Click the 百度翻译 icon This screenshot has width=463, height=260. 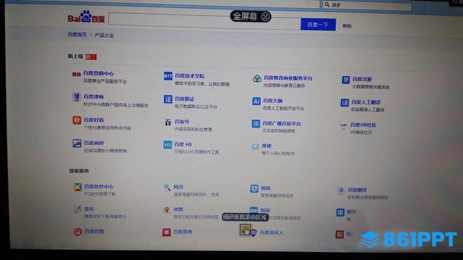tap(341, 190)
